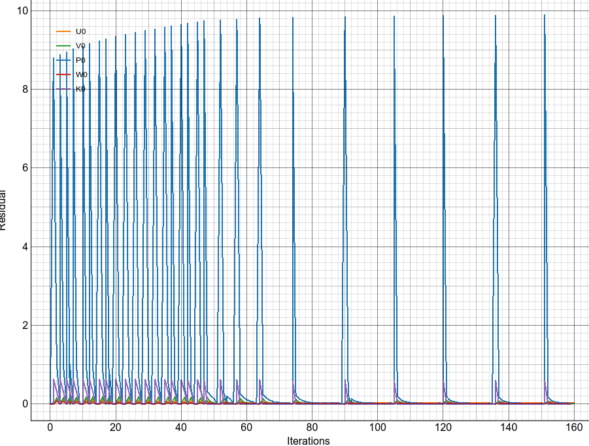Click the blue peak tip near iteration 74

tap(293, 18)
